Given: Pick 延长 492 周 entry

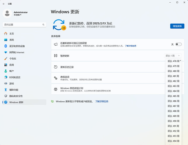Looking at the screenshot, I should pyautogui.click(x=173, y=131).
